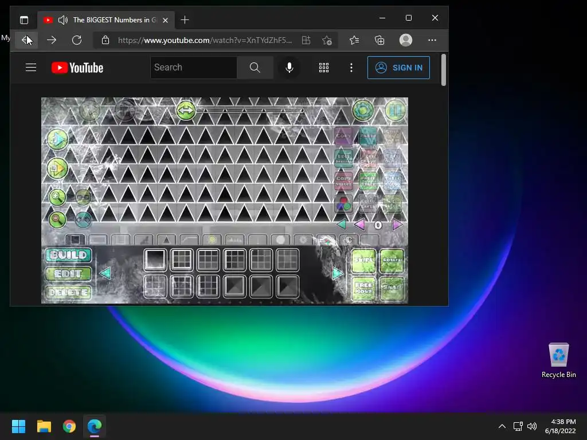
Task: Go back to the previous page
Action: [26, 40]
